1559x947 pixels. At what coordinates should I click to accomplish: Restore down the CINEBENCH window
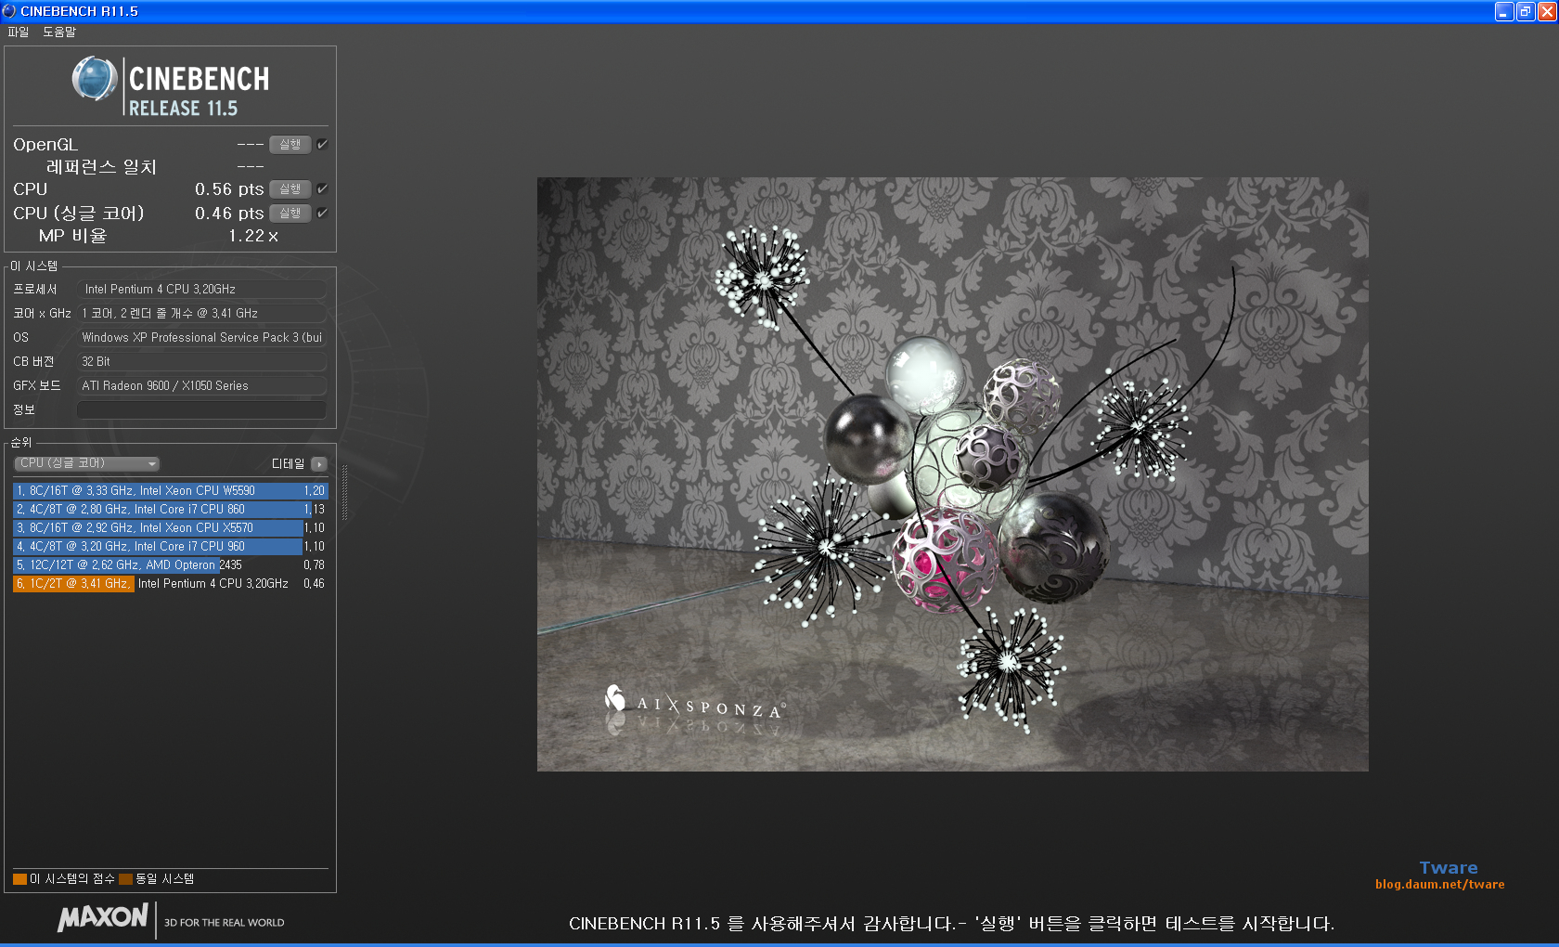1526,11
